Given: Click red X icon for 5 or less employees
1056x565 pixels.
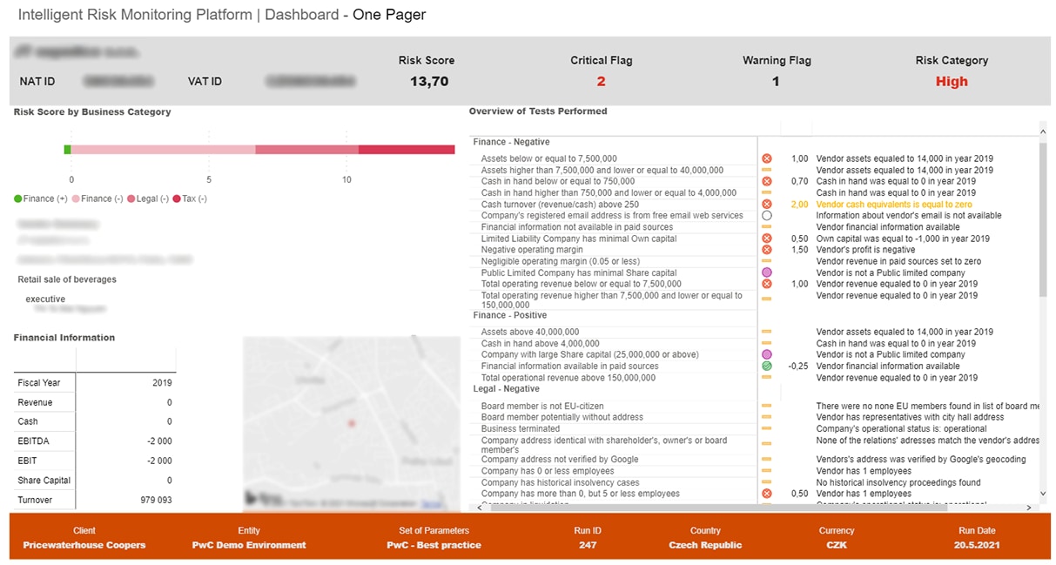Looking at the screenshot, I should (767, 494).
